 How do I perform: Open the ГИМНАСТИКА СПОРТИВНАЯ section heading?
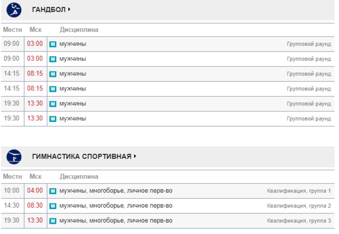82,156
